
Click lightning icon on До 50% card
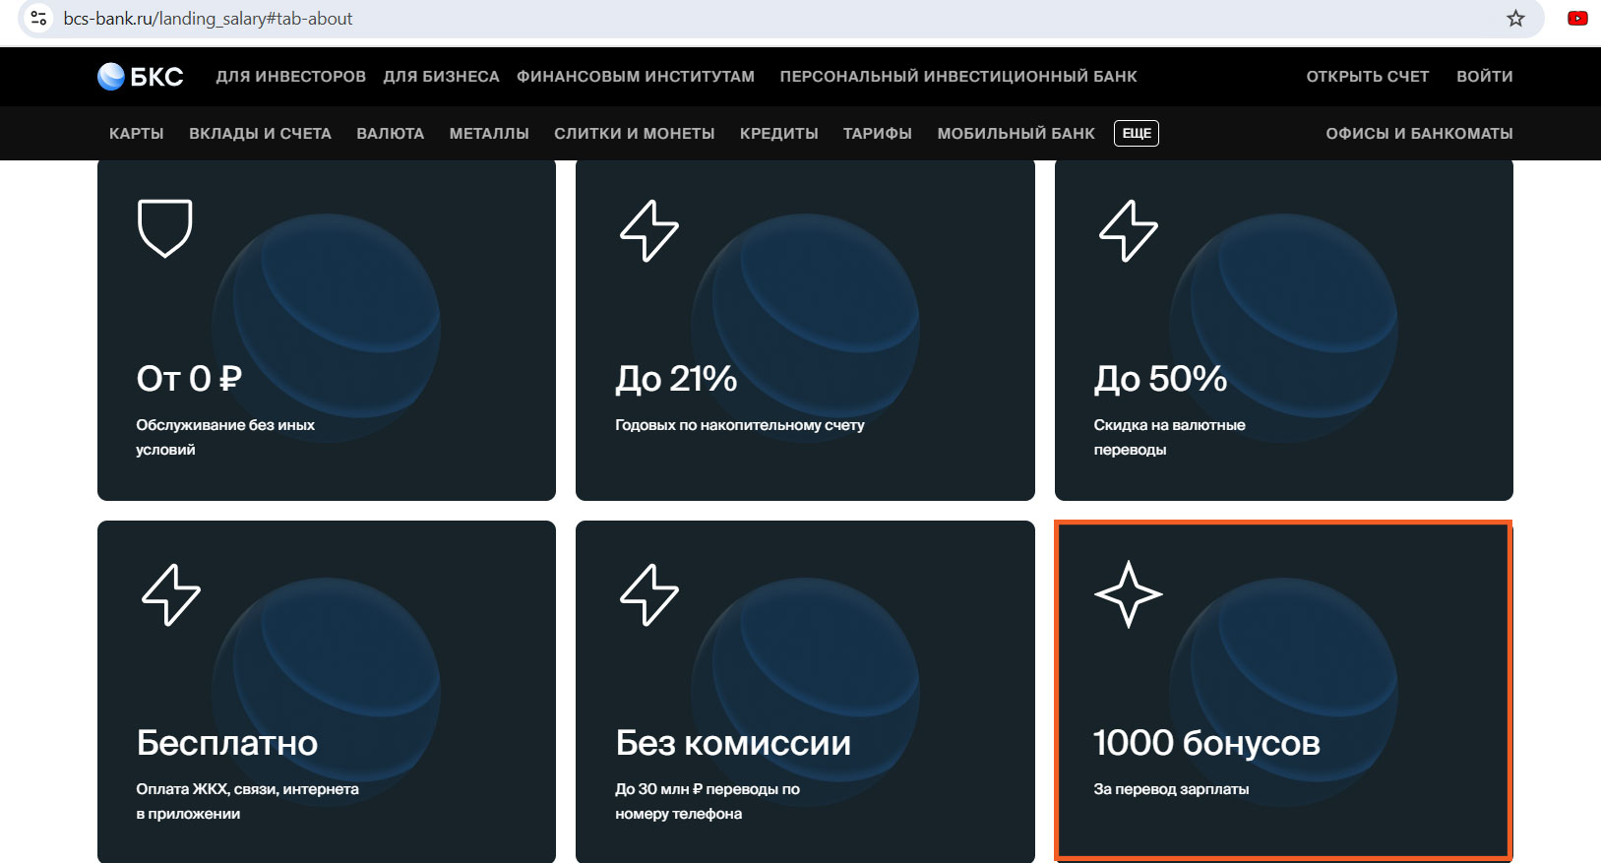pos(1129,230)
